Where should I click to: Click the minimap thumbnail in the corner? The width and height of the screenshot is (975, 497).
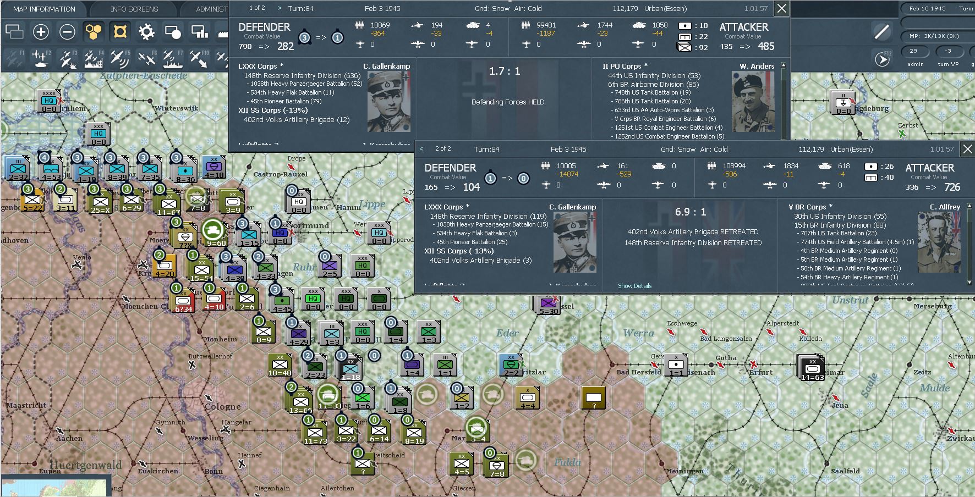pos(54,488)
